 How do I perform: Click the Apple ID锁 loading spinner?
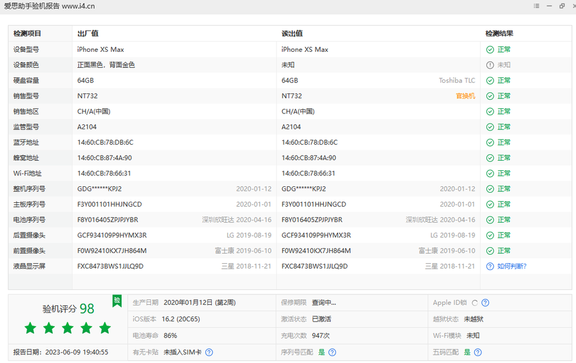point(475,303)
